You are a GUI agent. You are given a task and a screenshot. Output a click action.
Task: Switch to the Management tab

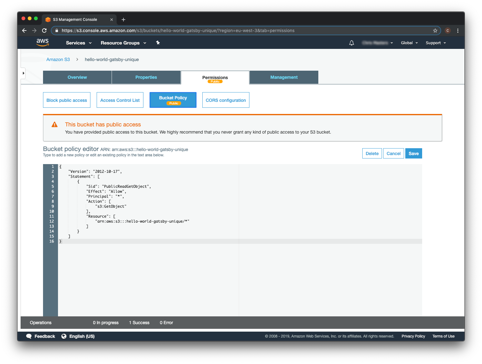tap(284, 77)
